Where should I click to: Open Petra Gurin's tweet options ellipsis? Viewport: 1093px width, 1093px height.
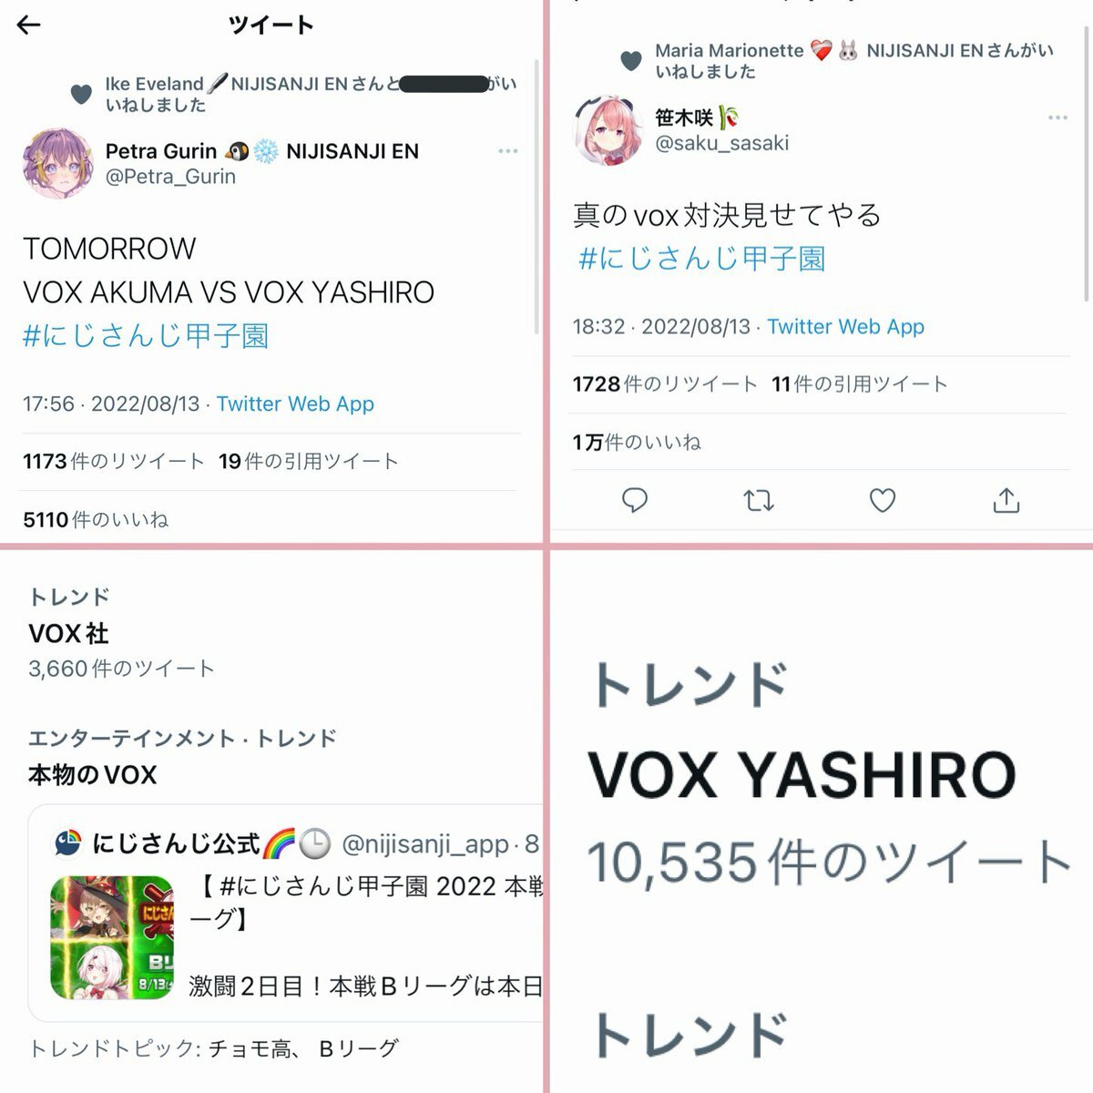click(x=507, y=151)
